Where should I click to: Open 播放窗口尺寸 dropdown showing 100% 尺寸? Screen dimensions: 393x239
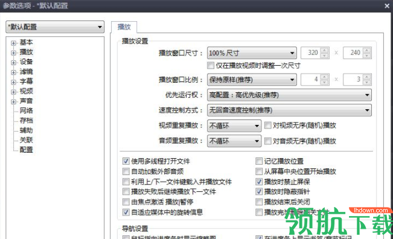pyautogui.click(x=252, y=53)
